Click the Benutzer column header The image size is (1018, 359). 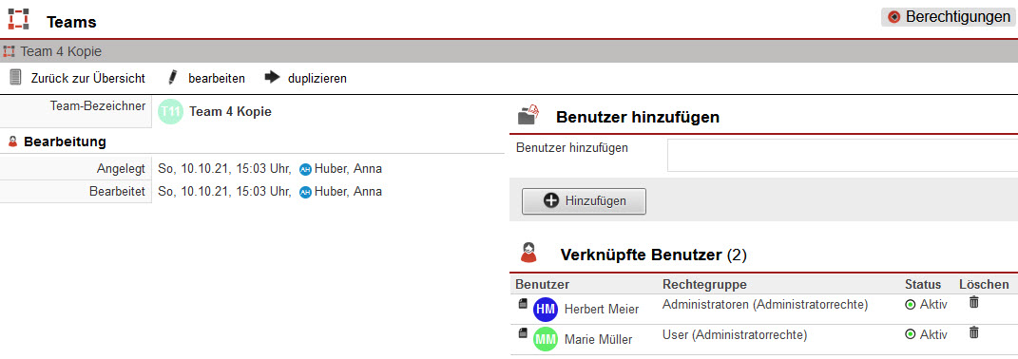[x=542, y=284]
